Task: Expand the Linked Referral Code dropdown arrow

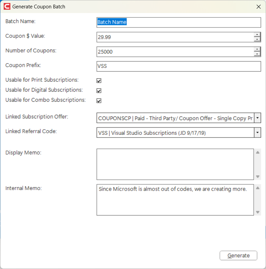Action: coord(257,132)
